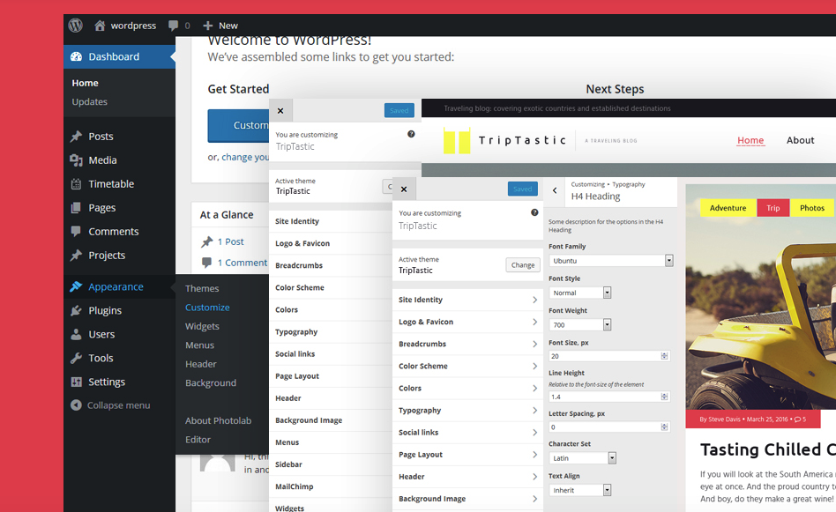Open the Widgets submenu item
Viewport: 836px width, 512px height.
pos(202,326)
